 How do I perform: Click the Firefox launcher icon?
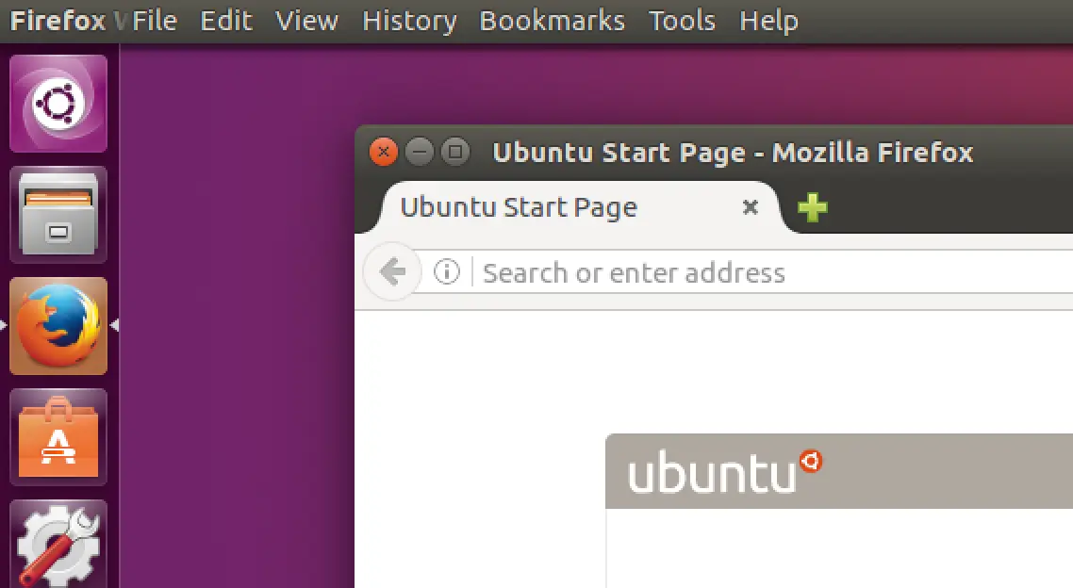pyautogui.click(x=58, y=326)
